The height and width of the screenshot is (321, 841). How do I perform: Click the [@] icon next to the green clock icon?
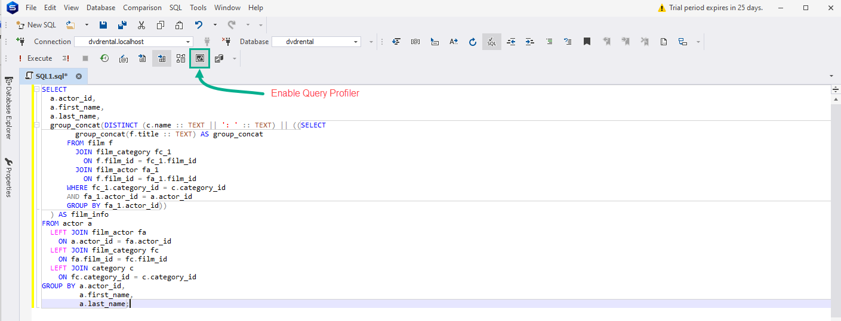[x=124, y=58]
